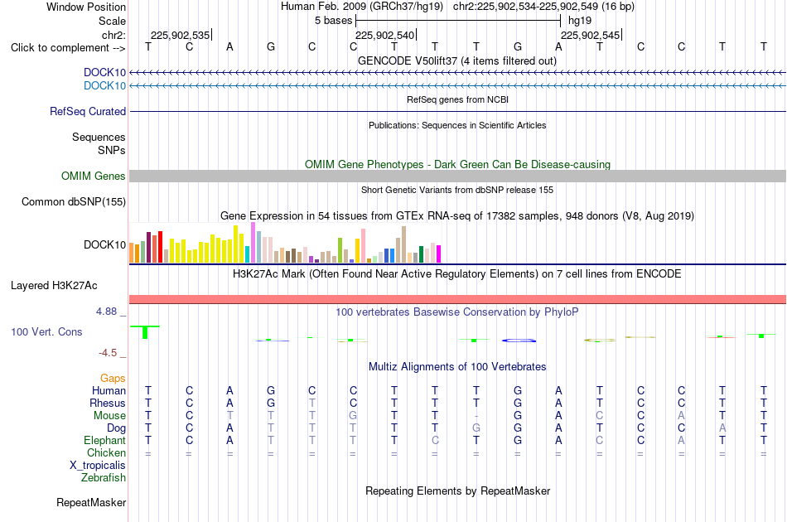Image resolution: width=787 pixels, height=522 pixels.
Task: Click the X_tropicalis species label
Action: click(x=98, y=466)
